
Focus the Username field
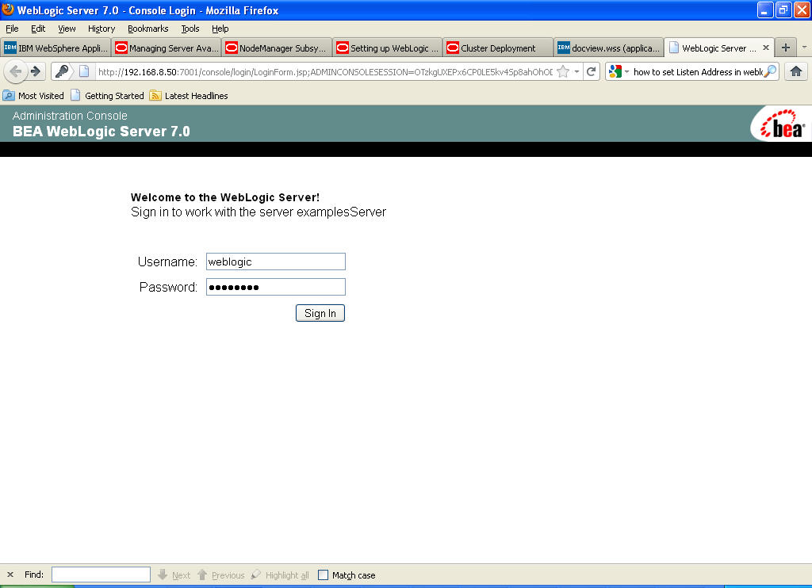click(x=275, y=262)
